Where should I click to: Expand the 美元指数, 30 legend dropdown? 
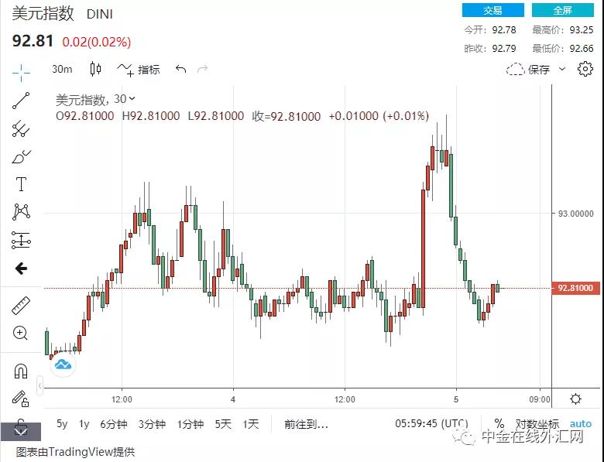pyautogui.click(x=132, y=98)
